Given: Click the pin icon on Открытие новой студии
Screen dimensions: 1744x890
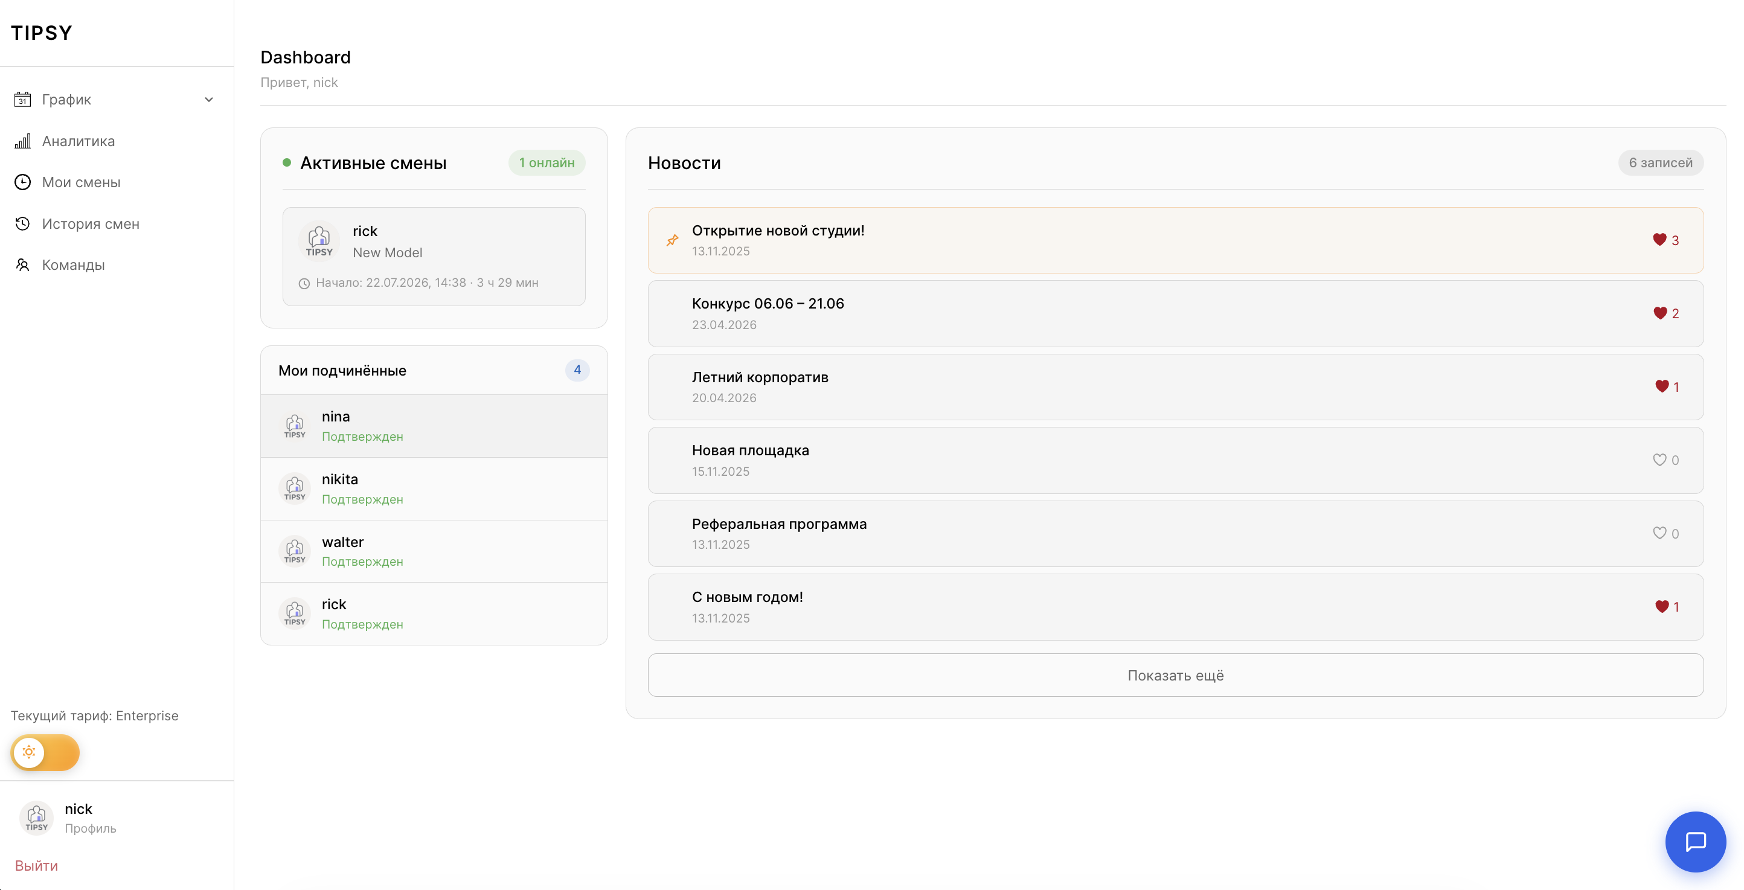Looking at the screenshot, I should [672, 240].
